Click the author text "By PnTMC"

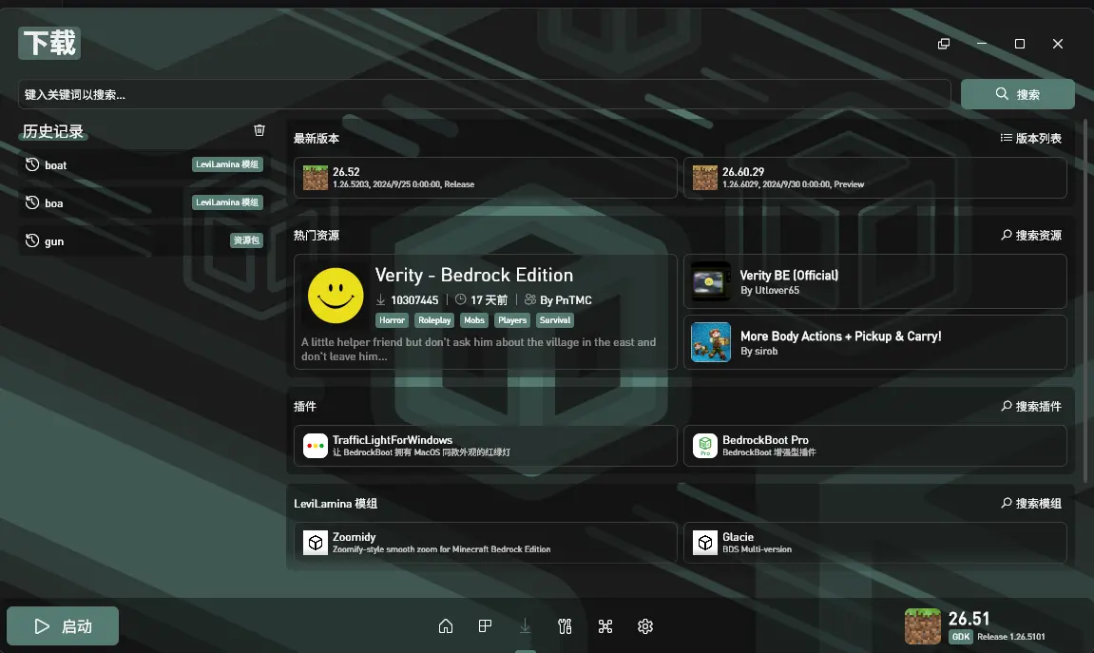(566, 300)
